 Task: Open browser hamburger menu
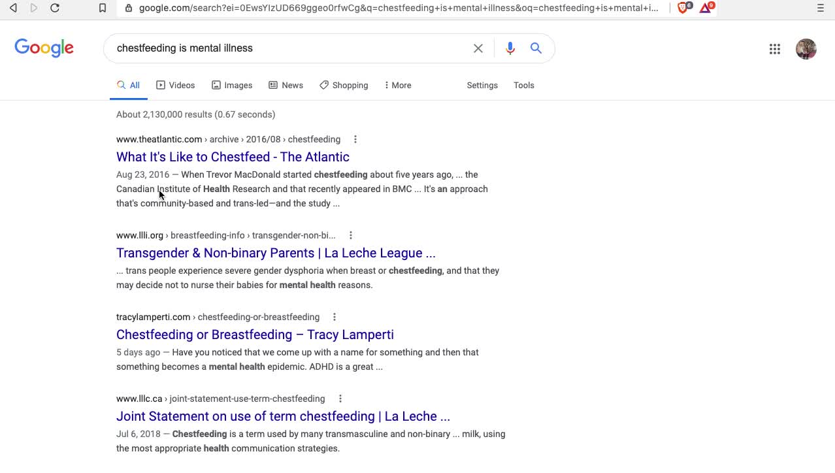pos(821,8)
